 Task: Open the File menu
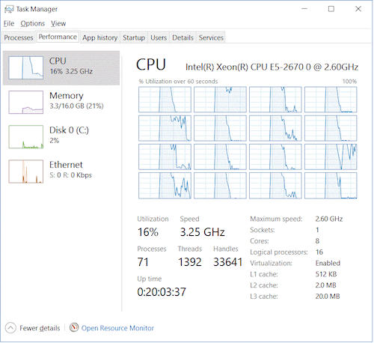click(x=9, y=23)
